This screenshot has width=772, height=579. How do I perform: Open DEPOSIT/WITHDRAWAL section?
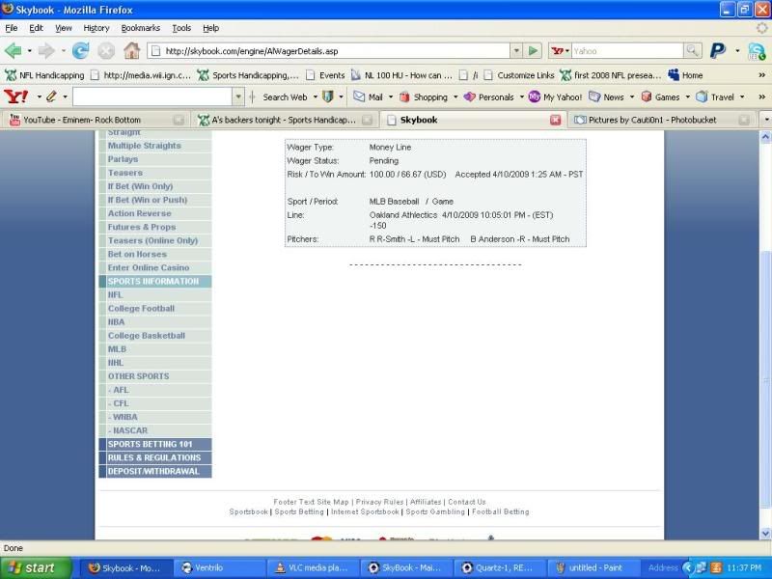pos(155,471)
